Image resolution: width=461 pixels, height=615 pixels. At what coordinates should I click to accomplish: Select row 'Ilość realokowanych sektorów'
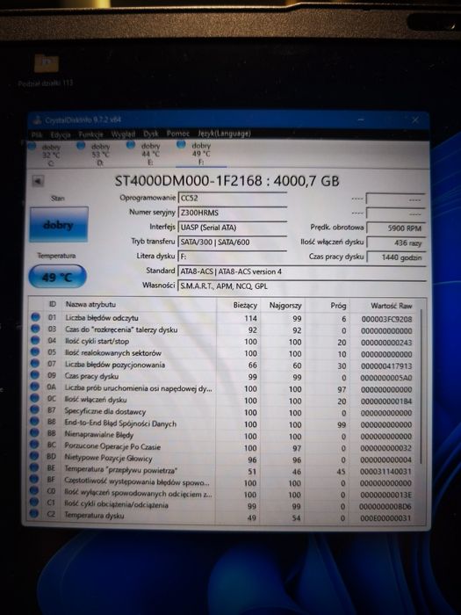pyautogui.click(x=223, y=353)
